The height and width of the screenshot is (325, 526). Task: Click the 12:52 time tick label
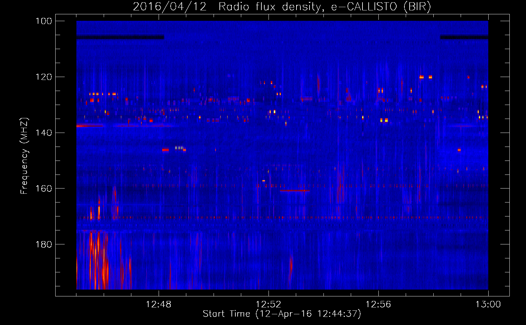(x=269, y=305)
